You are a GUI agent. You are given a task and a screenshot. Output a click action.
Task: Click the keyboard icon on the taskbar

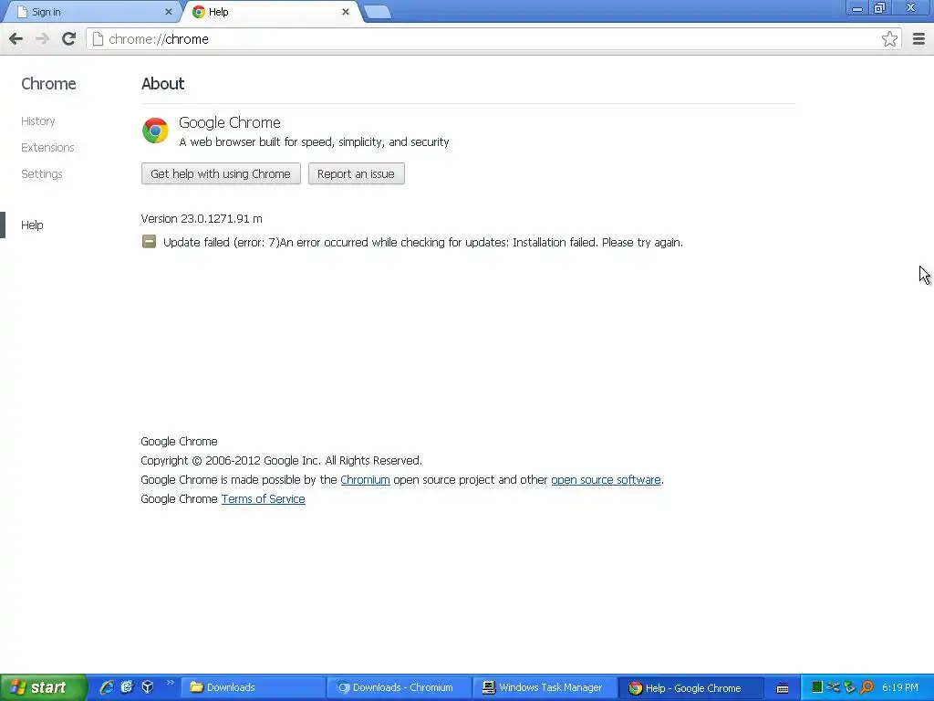click(x=783, y=688)
